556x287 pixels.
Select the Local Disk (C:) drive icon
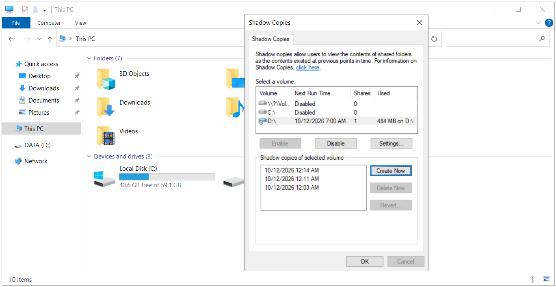tap(104, 179)
